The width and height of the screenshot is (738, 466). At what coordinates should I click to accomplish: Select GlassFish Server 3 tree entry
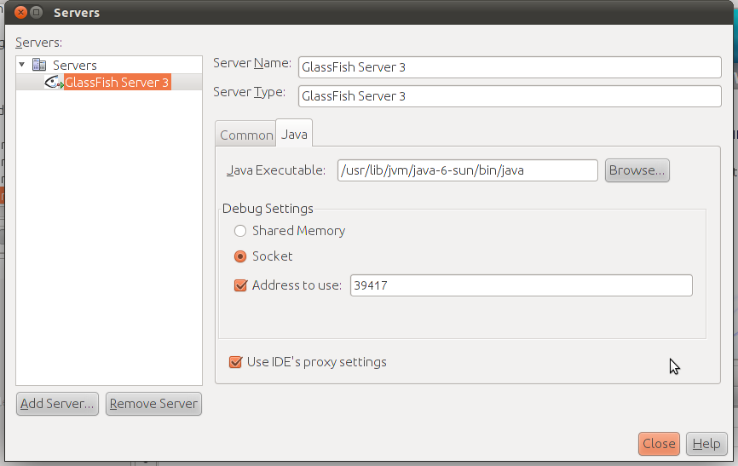coord(117,83)
